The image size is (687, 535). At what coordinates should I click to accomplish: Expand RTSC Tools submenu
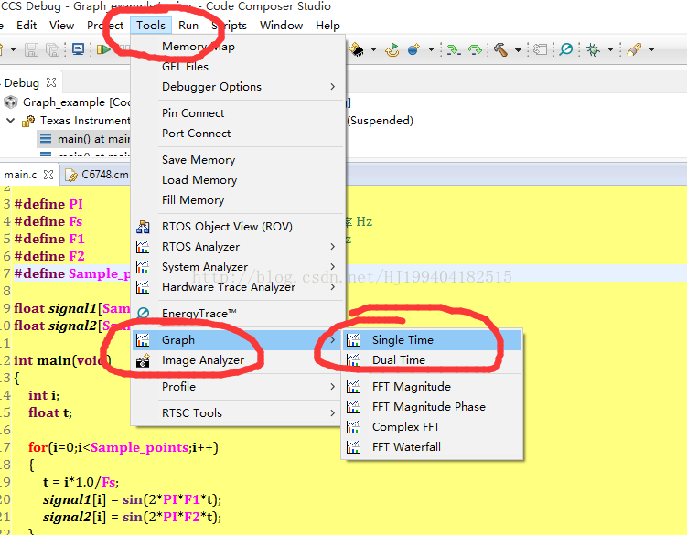(x=238, y=412)
